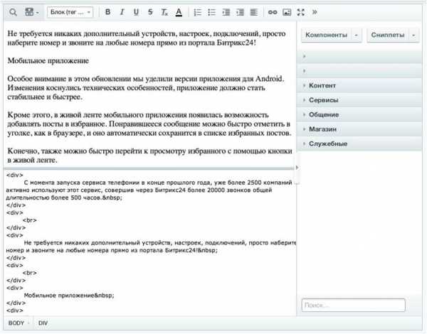
Task: Toggle bold formatting
Action: (108, 12)
